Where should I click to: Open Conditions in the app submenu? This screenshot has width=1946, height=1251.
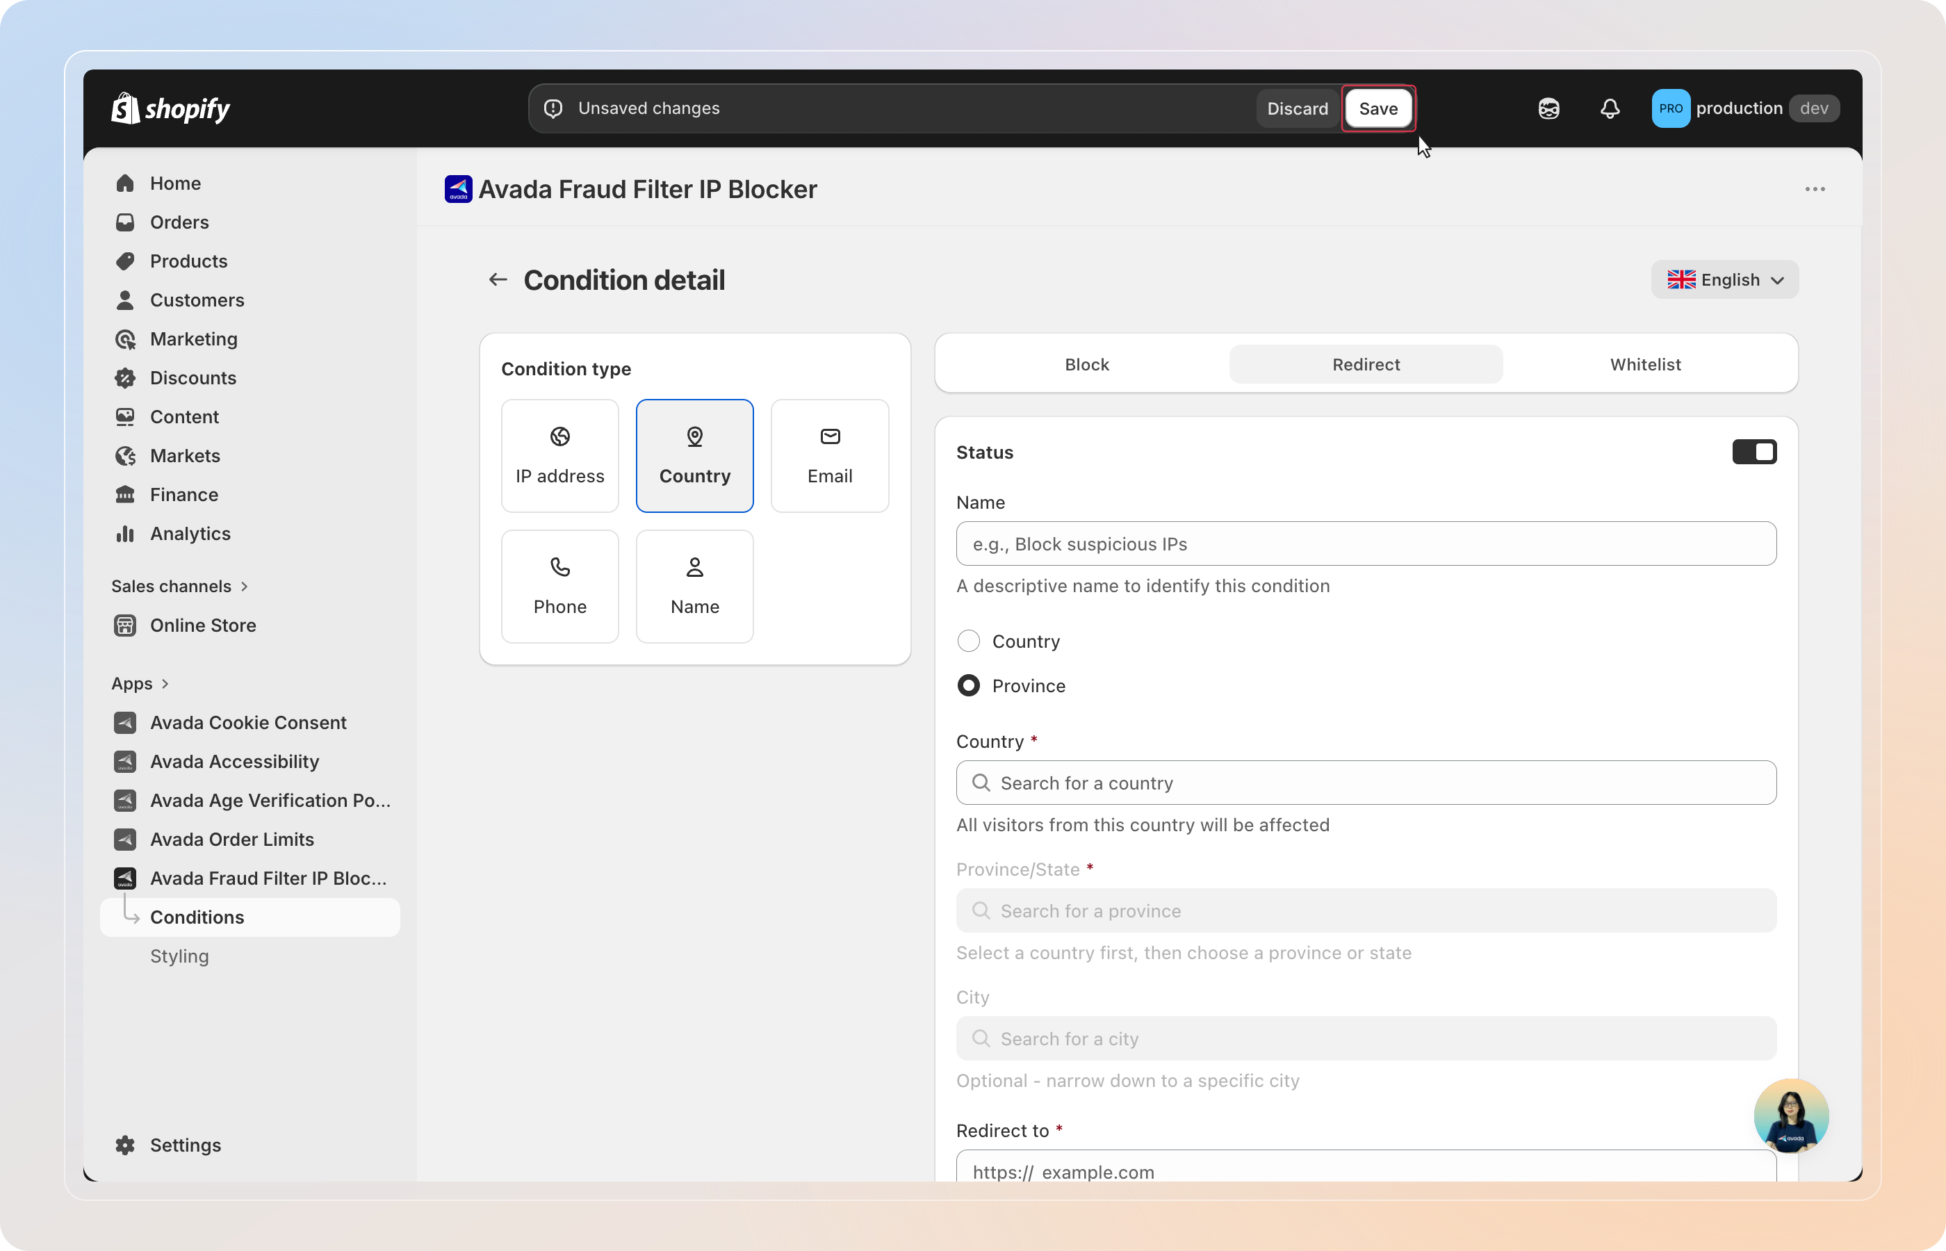pyautogui.click(x=250, y=917)
